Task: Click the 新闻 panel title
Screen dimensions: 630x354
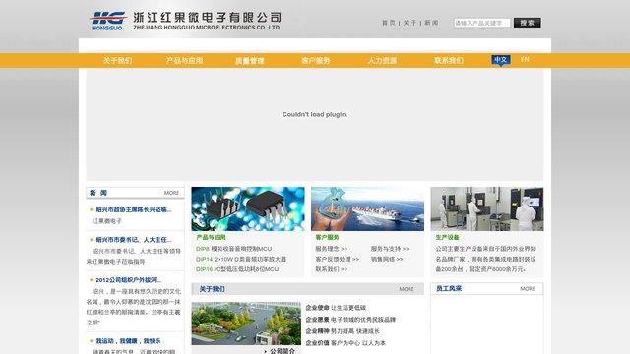Action: 98,193
